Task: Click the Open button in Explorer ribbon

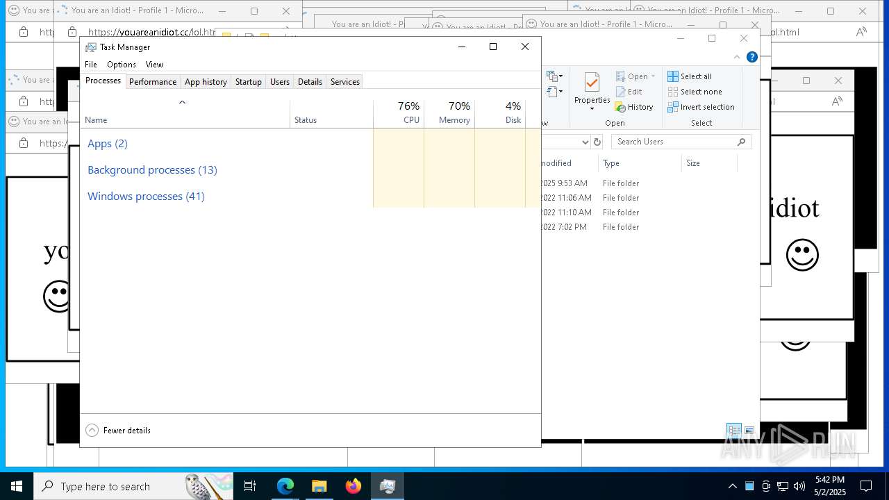Action: coord(631,76)
